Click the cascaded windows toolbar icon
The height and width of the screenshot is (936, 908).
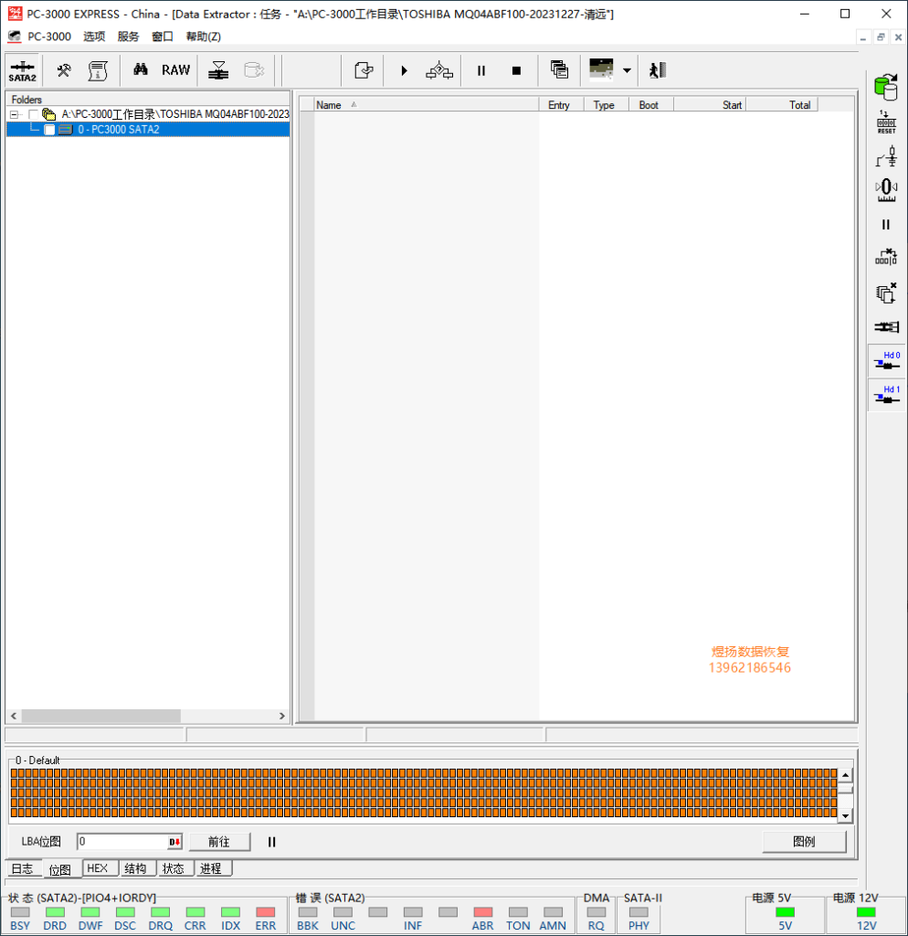[559, 69]
